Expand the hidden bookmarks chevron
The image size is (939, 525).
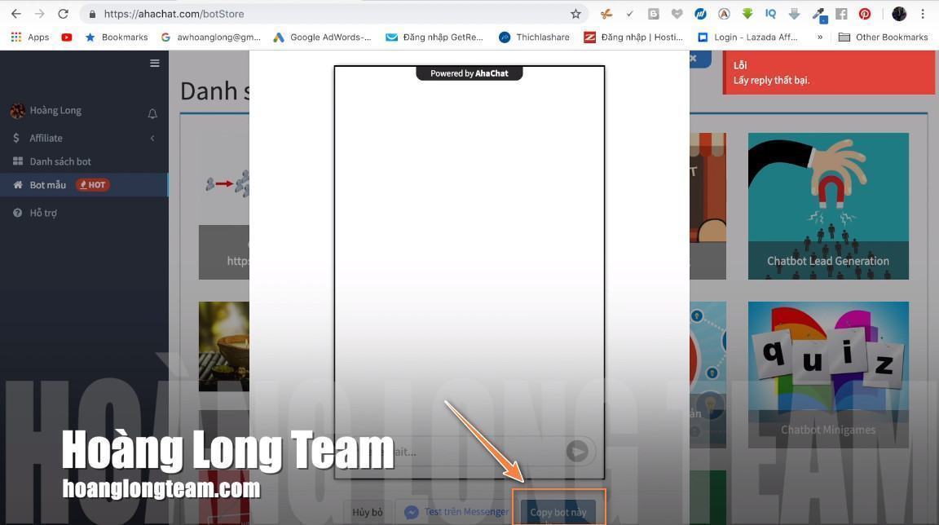pos(820,37)
